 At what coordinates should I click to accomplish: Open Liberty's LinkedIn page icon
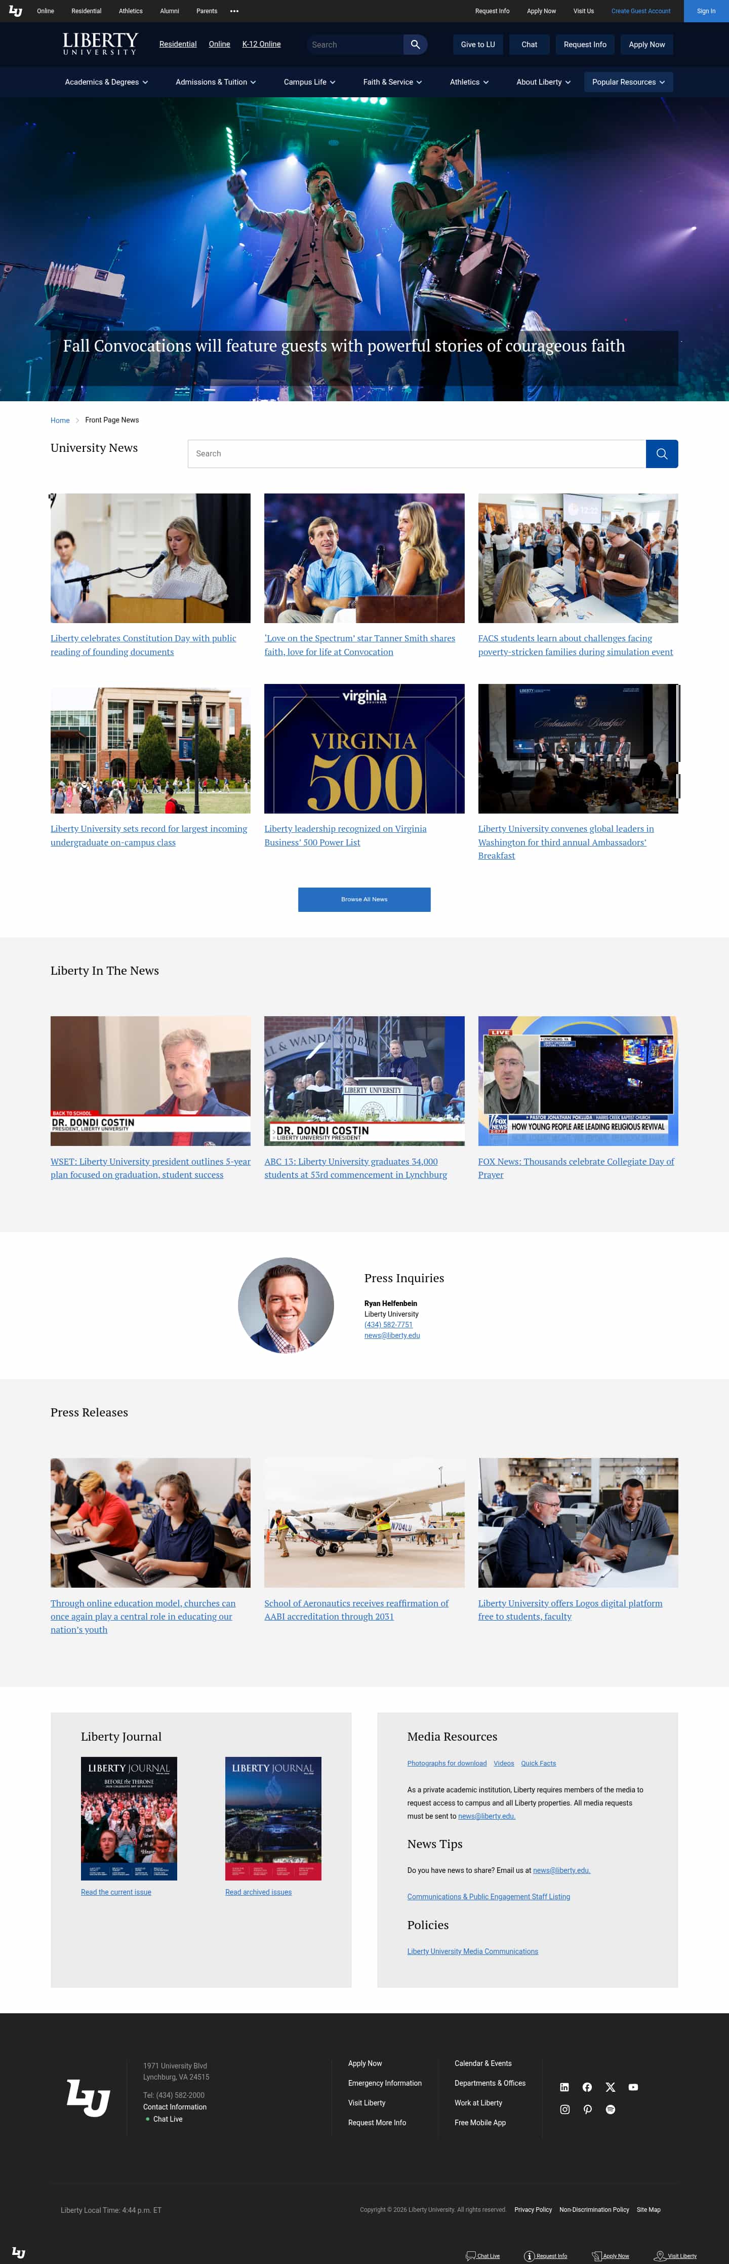click(565, 2087)
